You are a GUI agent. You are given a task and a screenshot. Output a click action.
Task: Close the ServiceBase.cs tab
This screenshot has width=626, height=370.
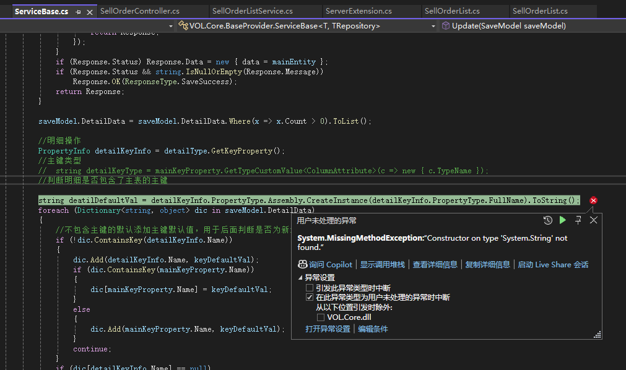point(90,12)
